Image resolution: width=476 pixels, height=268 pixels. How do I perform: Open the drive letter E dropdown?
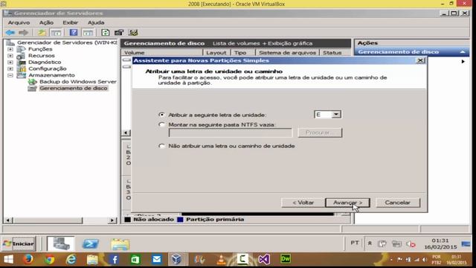(x=335, y=115)
